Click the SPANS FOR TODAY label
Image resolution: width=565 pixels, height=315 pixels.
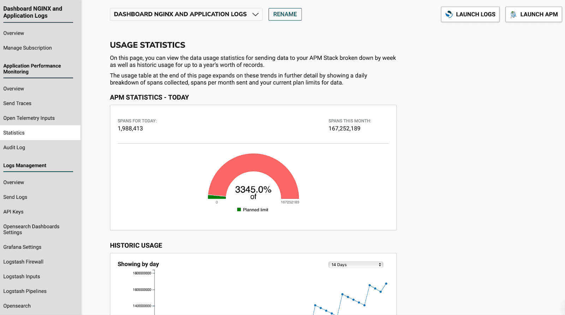137,121
